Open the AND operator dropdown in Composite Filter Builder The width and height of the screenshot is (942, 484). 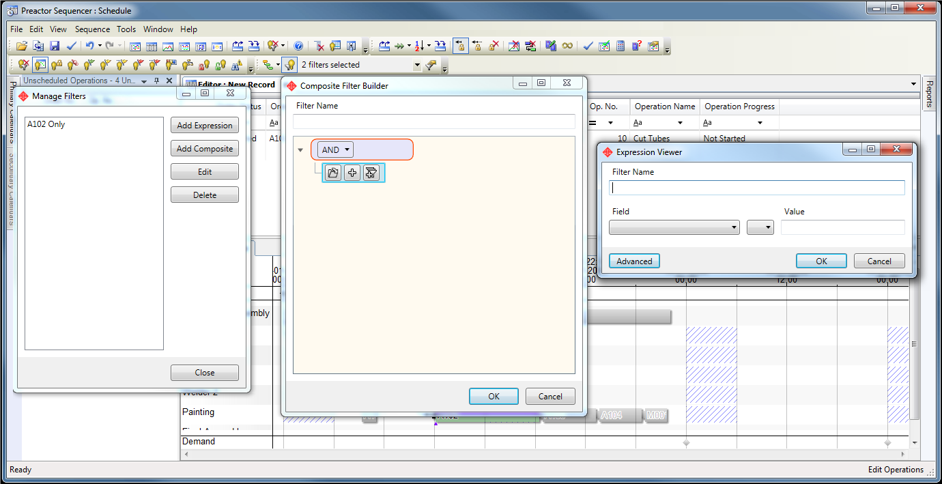point(345,149)
